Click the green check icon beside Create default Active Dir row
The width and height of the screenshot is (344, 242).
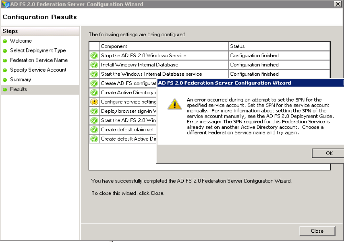94,139
